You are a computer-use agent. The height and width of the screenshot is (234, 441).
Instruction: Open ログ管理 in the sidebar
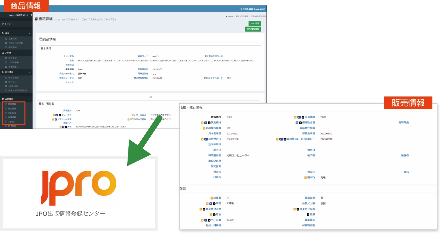(12, 126)
